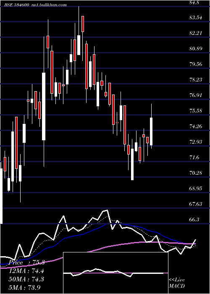This screenshot has width=210, height=294.
Task: Click the 'Price : 75.3' readout
Action: tap(26, 262)
